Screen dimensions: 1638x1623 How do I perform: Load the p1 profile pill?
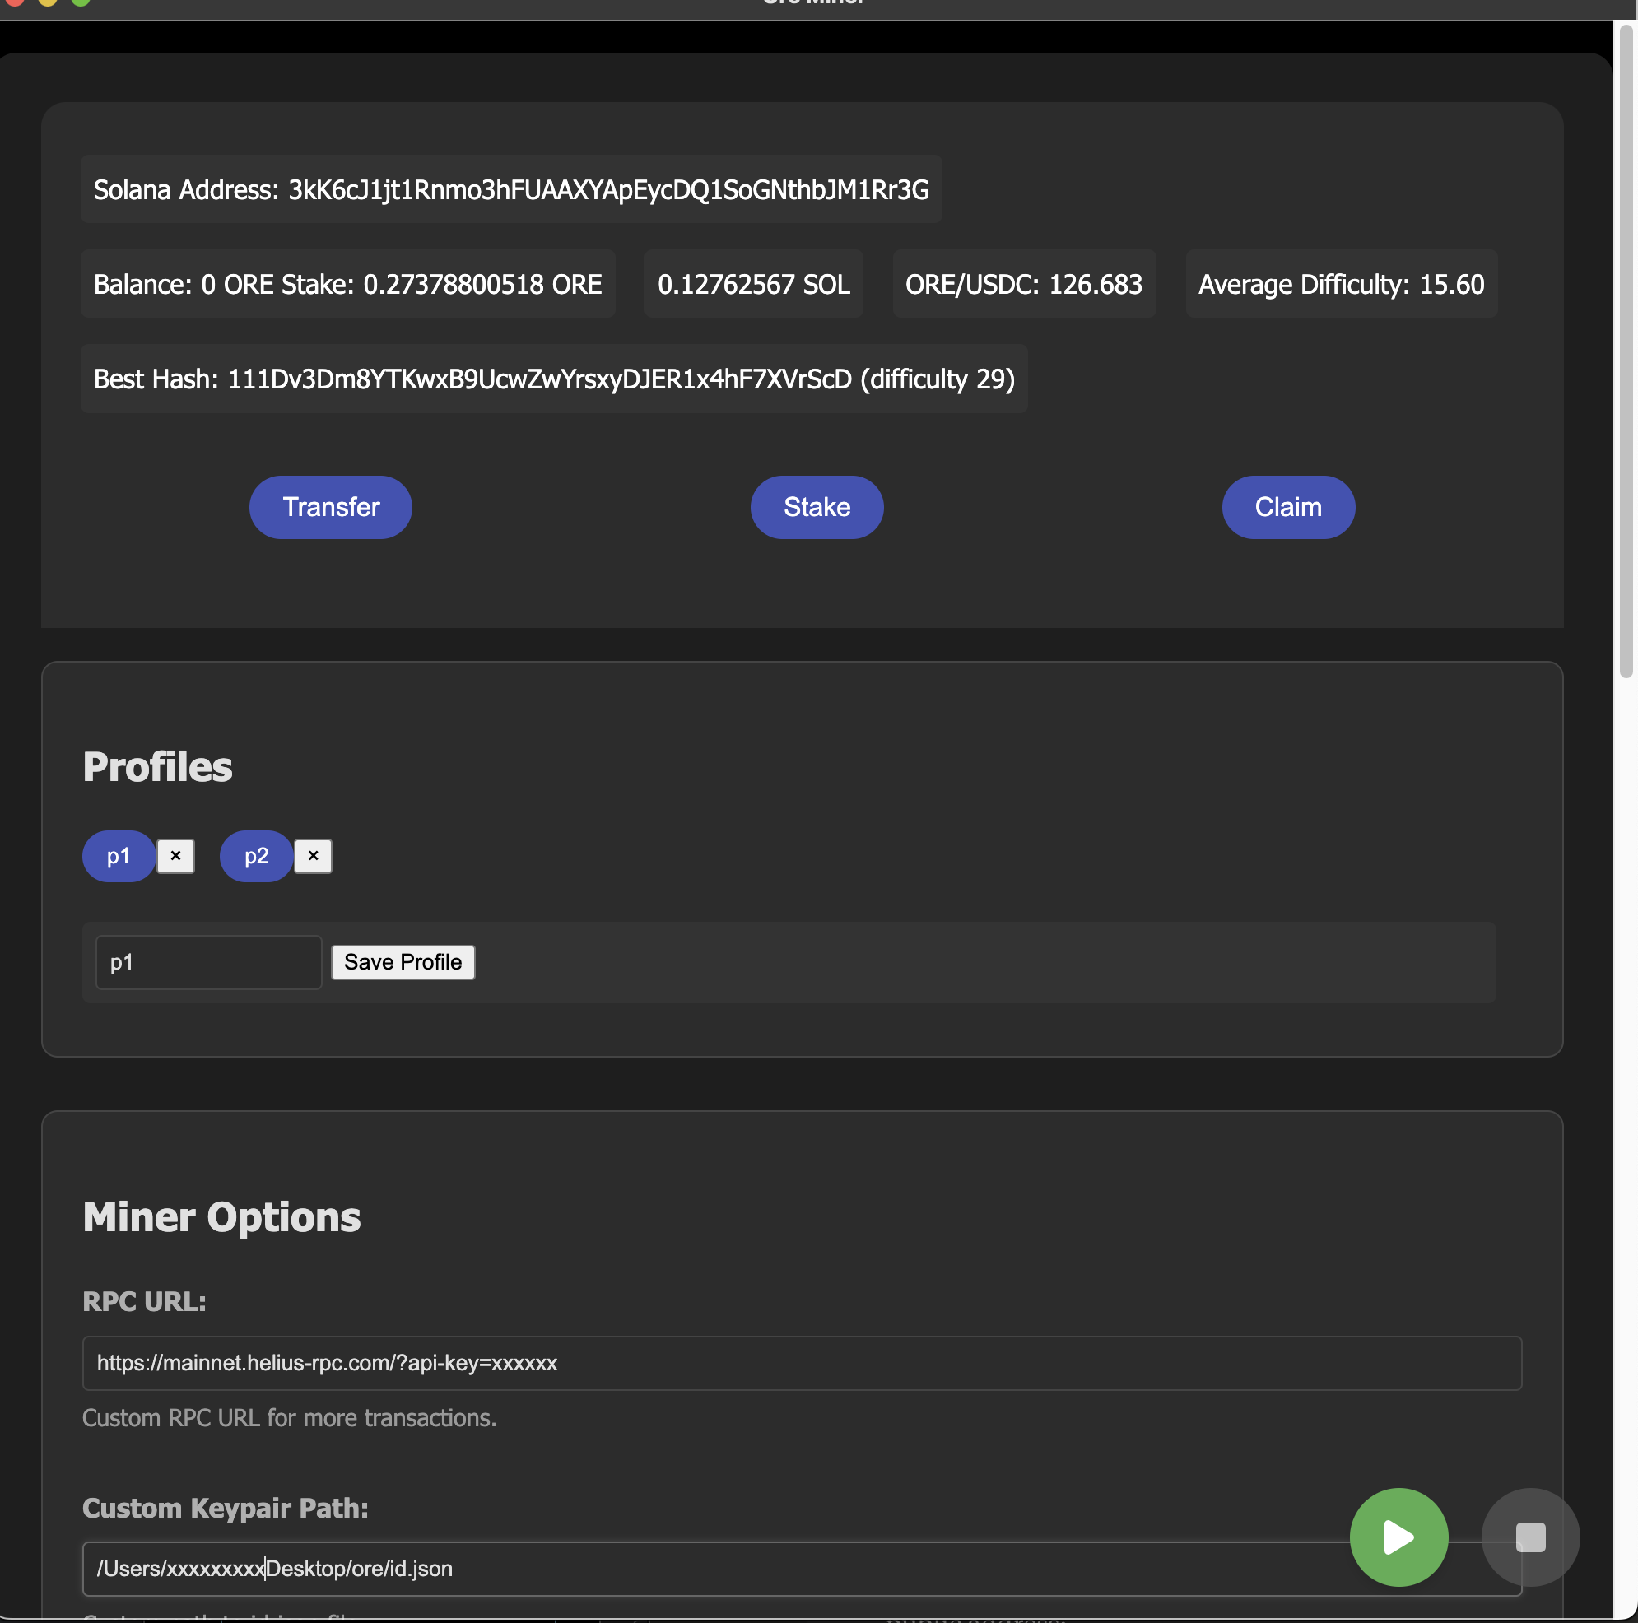click(x=119, y=856)
